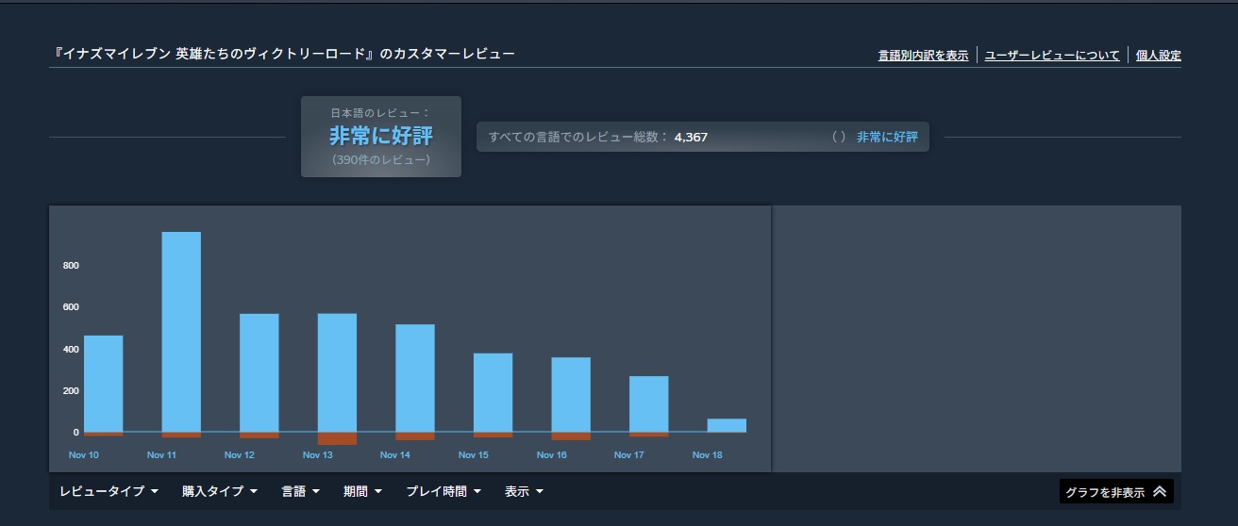Click the 言語別内訳を表示 link
This screenshot has width=1238, height=526.
click(x=923, y=56)
